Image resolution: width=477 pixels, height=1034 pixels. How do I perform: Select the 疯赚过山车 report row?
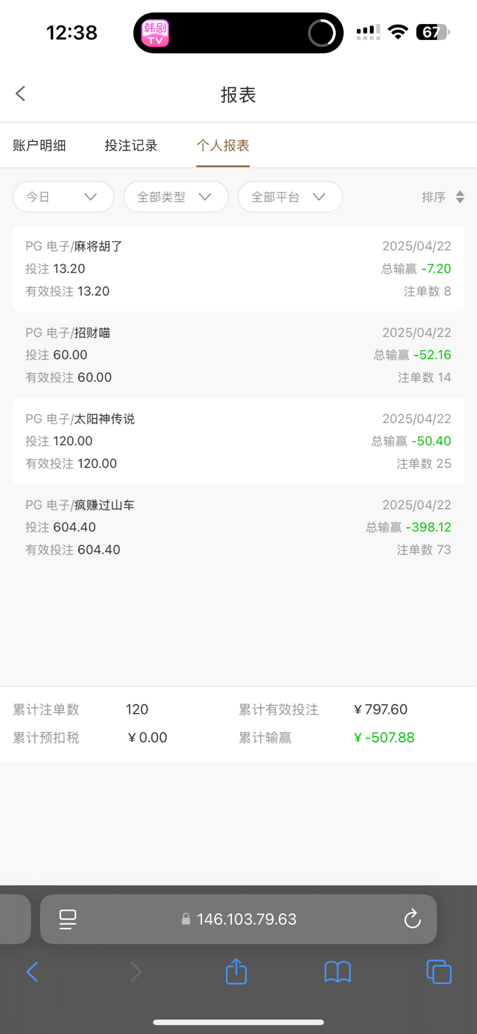click(x=238, y=527)
